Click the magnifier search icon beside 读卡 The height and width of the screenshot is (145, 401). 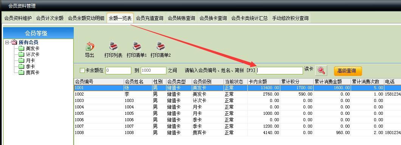(321, 71)
